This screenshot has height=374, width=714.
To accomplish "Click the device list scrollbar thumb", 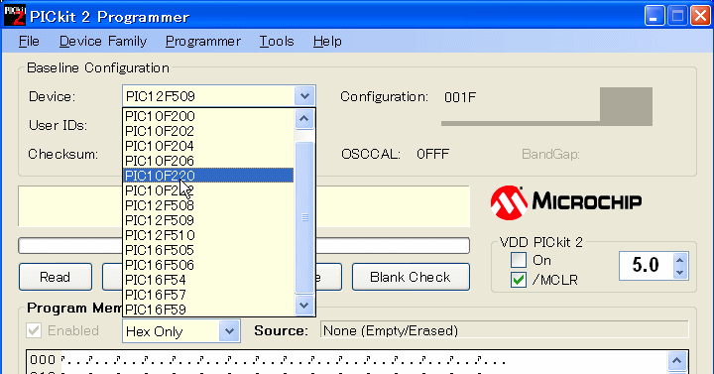I will (x=304, y=217).
